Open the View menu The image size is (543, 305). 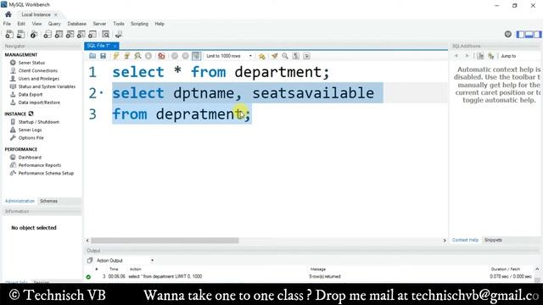36,24
